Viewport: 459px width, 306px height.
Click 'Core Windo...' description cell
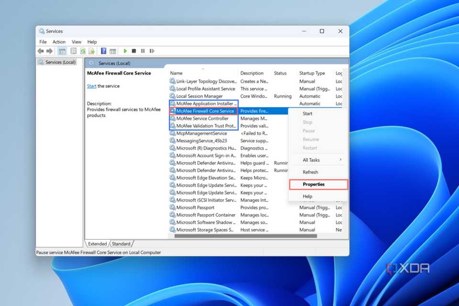(x=254, y=96)
